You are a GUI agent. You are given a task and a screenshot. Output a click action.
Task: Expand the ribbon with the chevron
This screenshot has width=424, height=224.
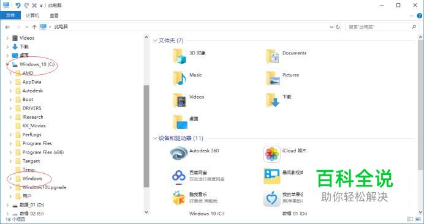(x=412, y=16)
